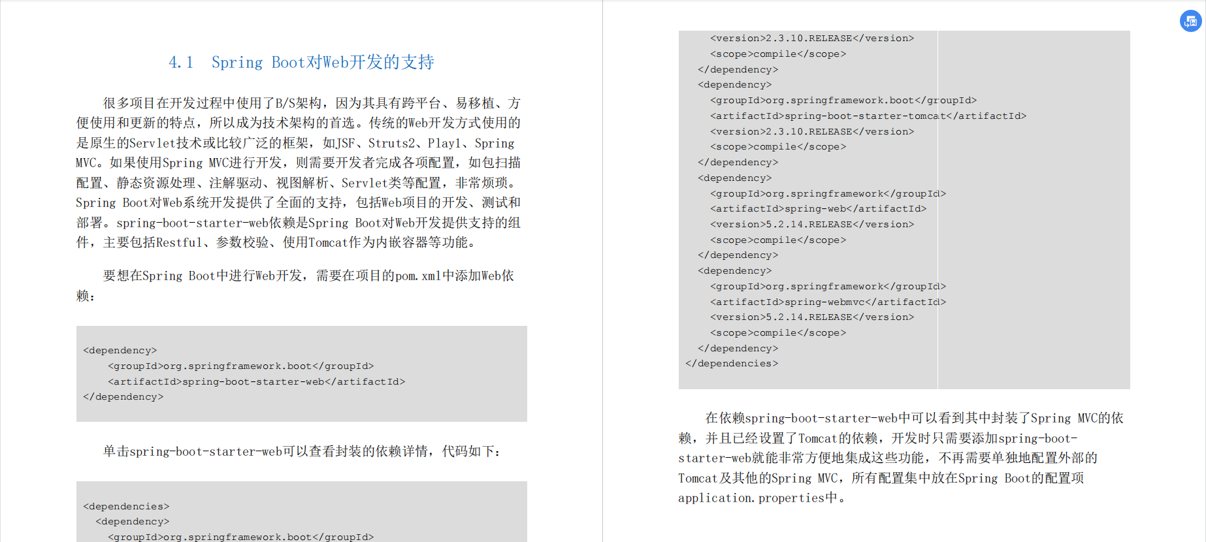
Task: Click the 5.2.14.RELEASE version directly below spring-web artifactId
Action: (812, 224)
